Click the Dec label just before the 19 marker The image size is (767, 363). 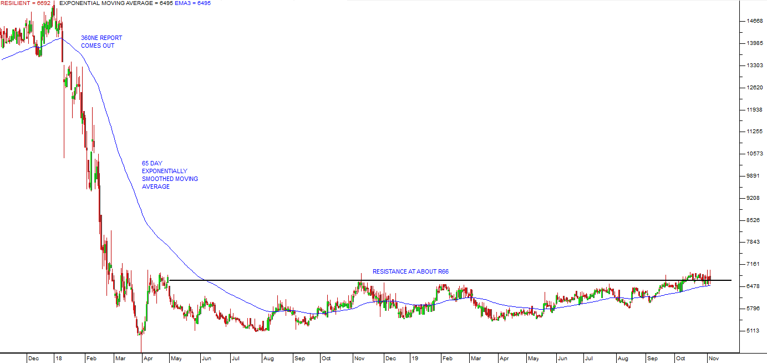click(x=391, y=359)
